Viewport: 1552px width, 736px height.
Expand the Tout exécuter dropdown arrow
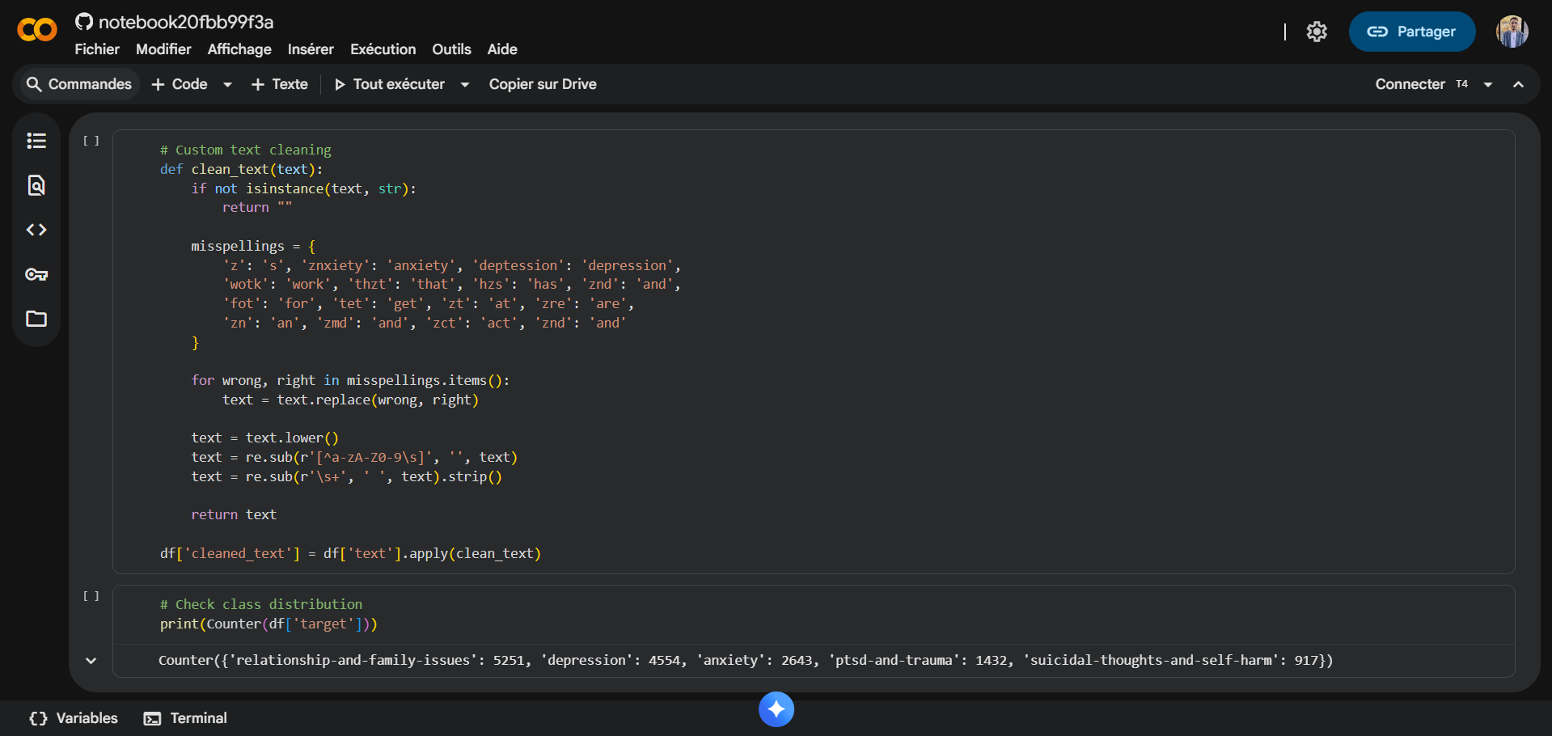point(465,84)
